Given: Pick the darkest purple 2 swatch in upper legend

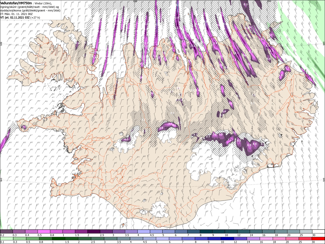Looking at the screenshot, I should (94, 232).
